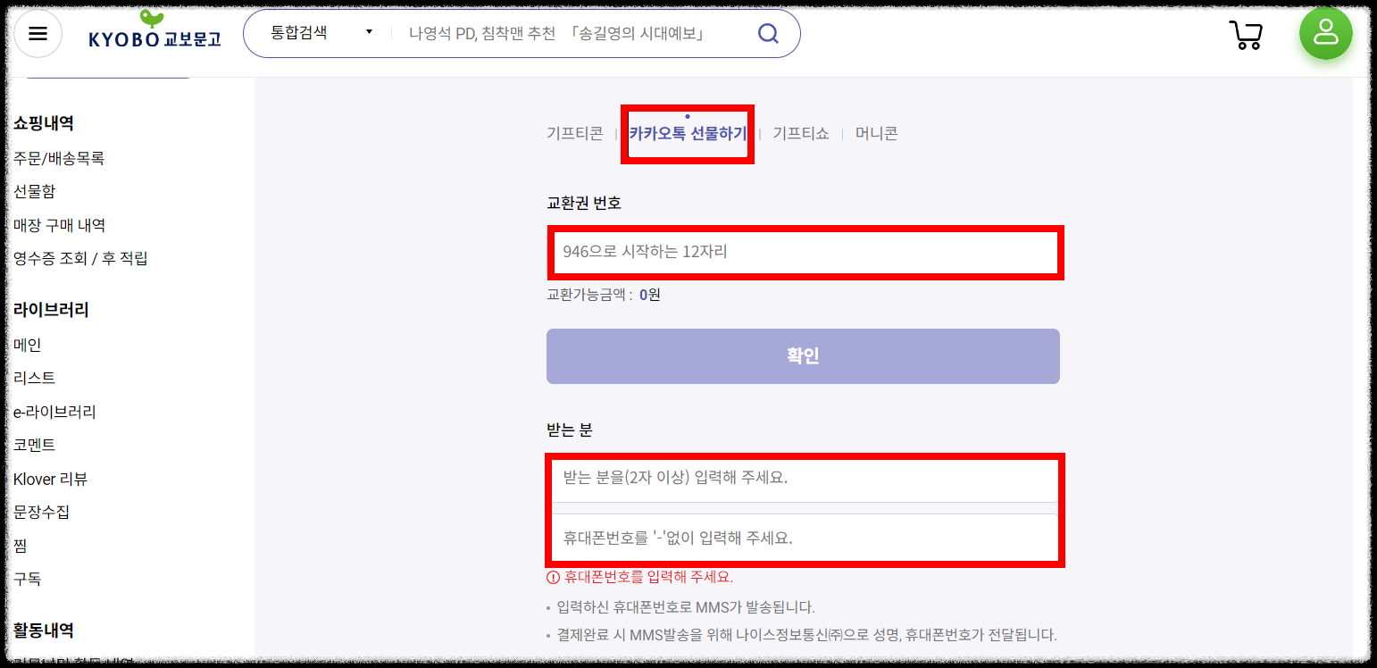Click the 쇼핑내역 section heading
This screenshot has width=1377, height=668.
[44, 123]
